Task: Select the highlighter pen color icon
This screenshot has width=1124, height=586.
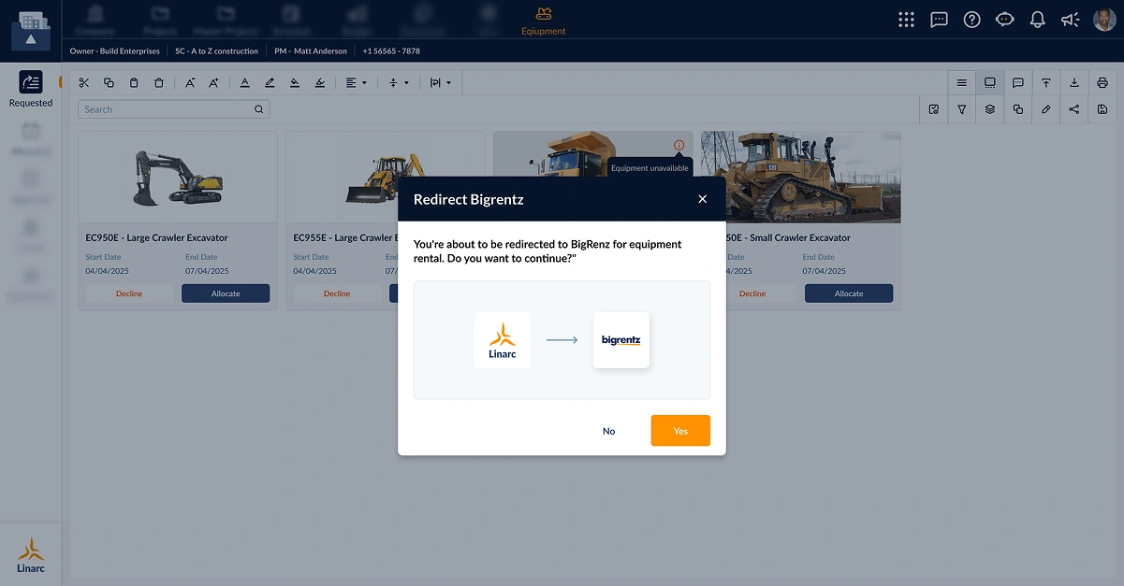Action: tap(270, 82)
